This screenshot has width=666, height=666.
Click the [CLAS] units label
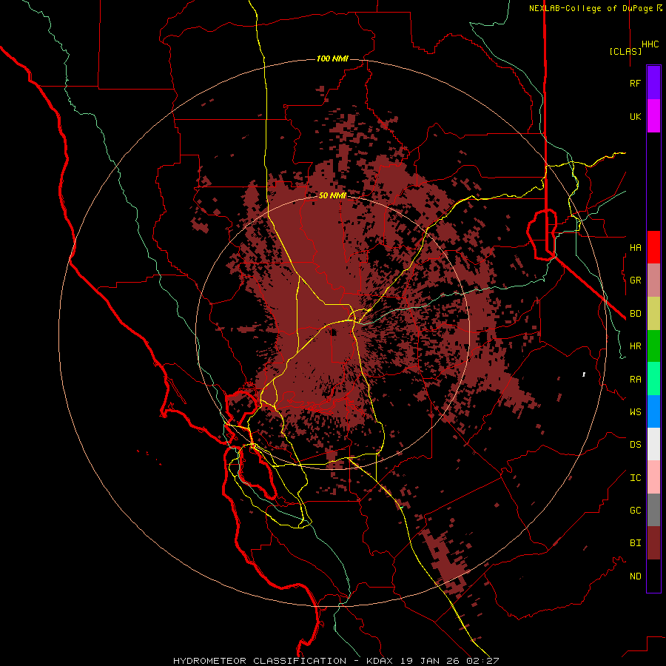625,51
